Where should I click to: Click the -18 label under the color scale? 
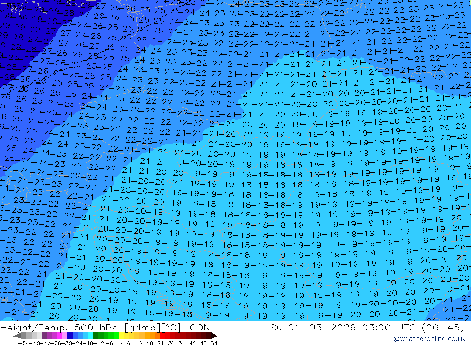(x=88, y=343)
